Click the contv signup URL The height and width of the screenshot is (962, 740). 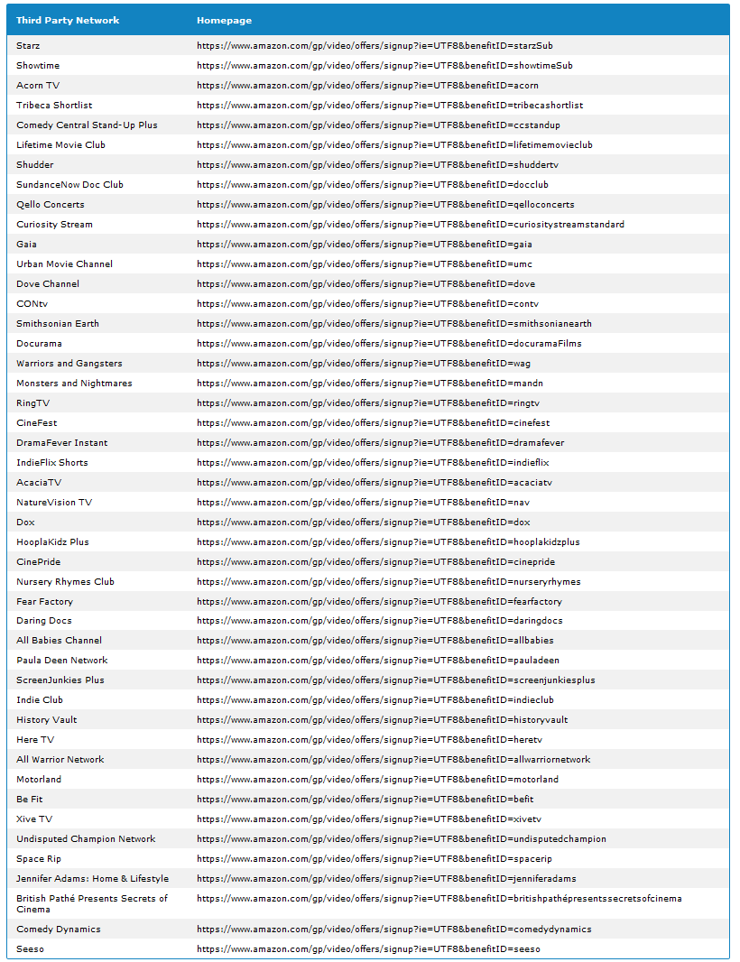[x=367, y=304]
